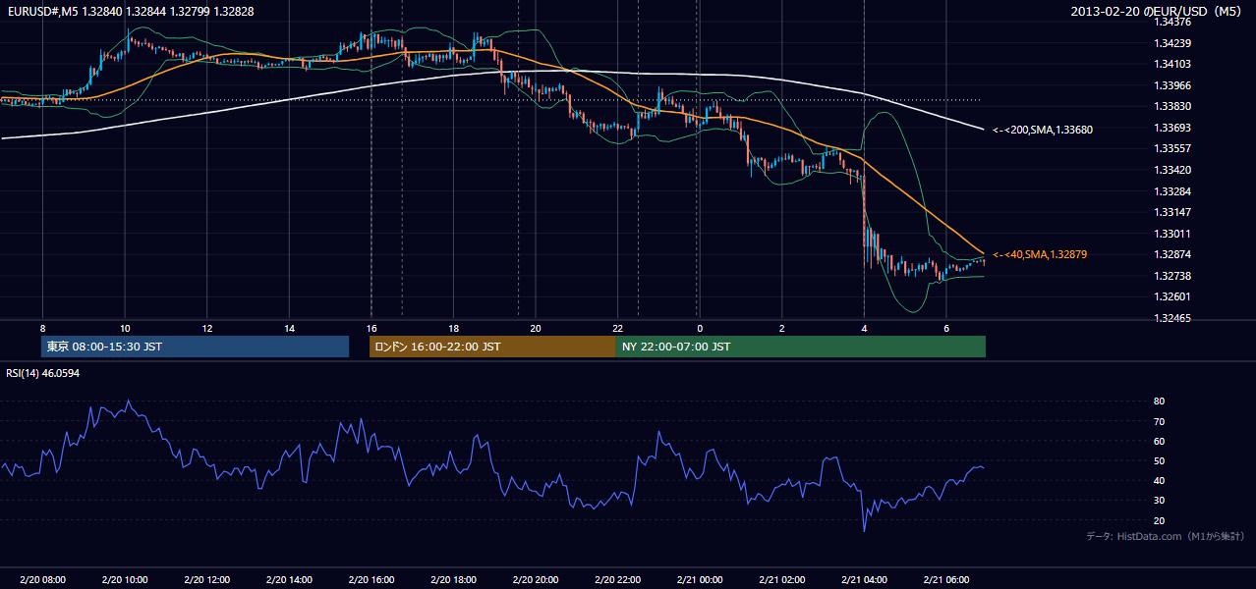The width and height of the screenshot is (1256, 589).
Task: Click the 2/21 00:00 date label
Action: (699, 580)
